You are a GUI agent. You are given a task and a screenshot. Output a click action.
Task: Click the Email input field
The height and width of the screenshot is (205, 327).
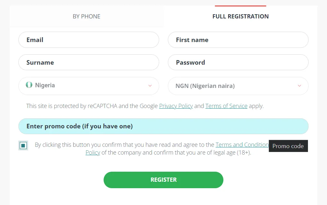(89, 39)
